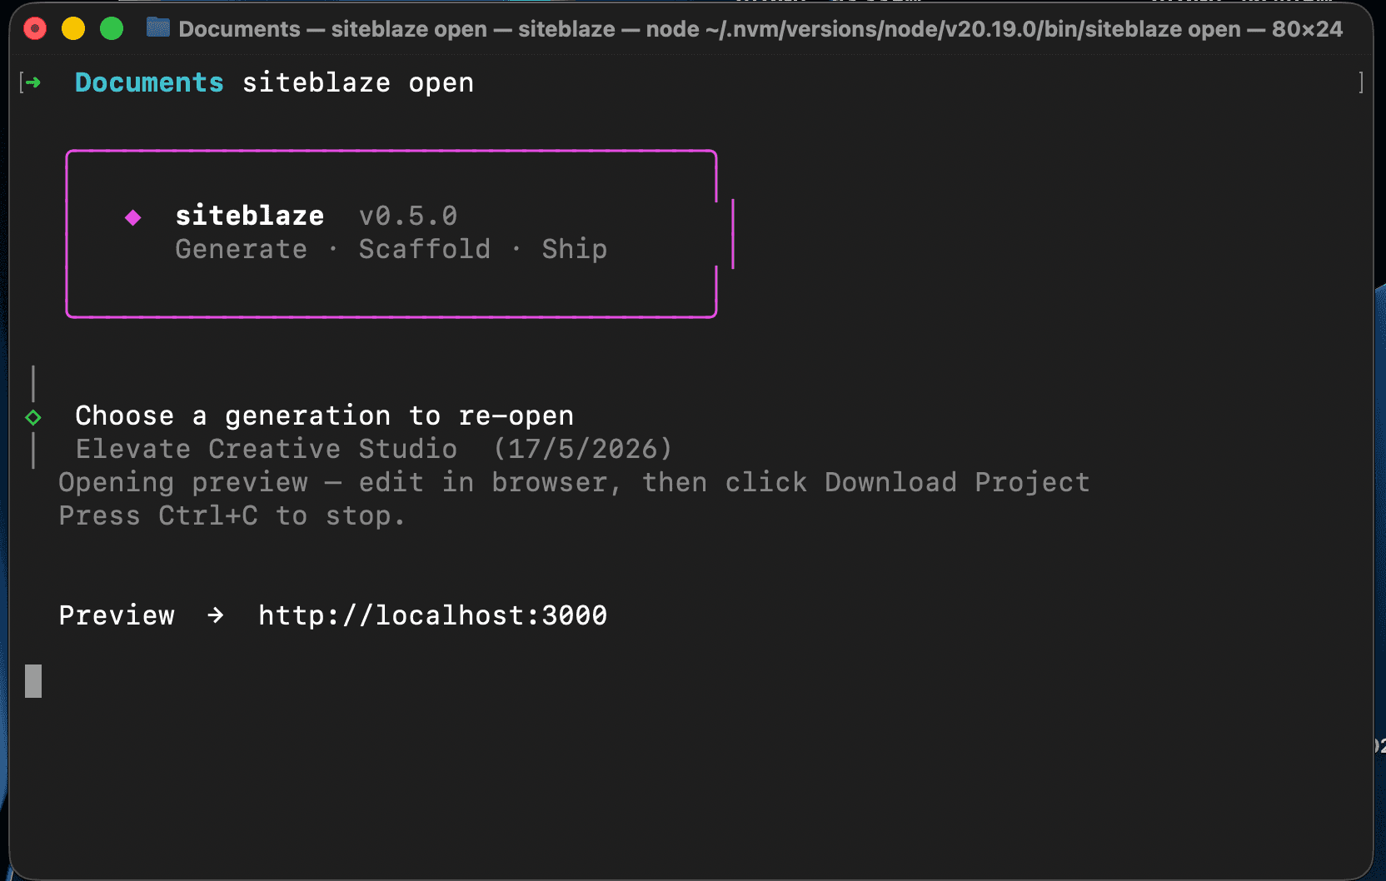Click the cyan 'Documents' directory text

[x=149, y=82]
